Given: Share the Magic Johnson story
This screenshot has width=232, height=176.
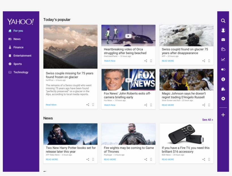Looking at the screenshot, I should [x=204, y=105].
